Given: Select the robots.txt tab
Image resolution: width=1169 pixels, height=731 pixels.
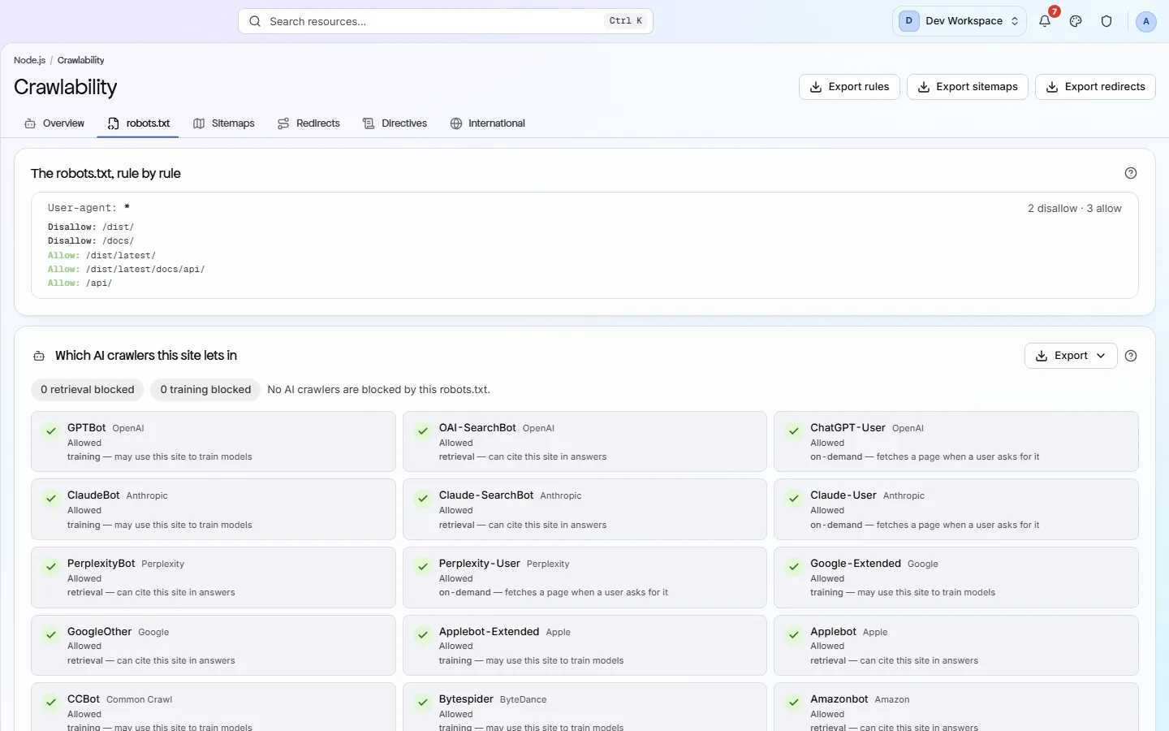Looking at the screenshot, I should [138, 123].
